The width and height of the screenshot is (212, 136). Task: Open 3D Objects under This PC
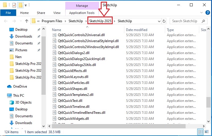(23, 102)
